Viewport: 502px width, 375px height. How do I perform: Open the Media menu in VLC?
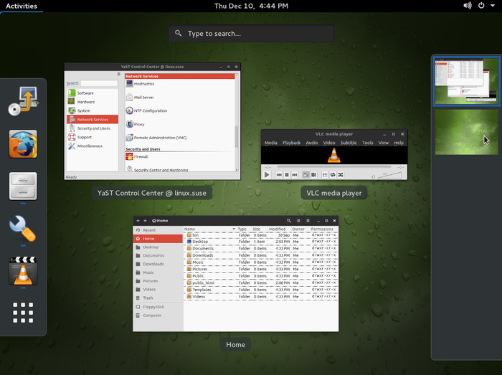coord(270,143)
